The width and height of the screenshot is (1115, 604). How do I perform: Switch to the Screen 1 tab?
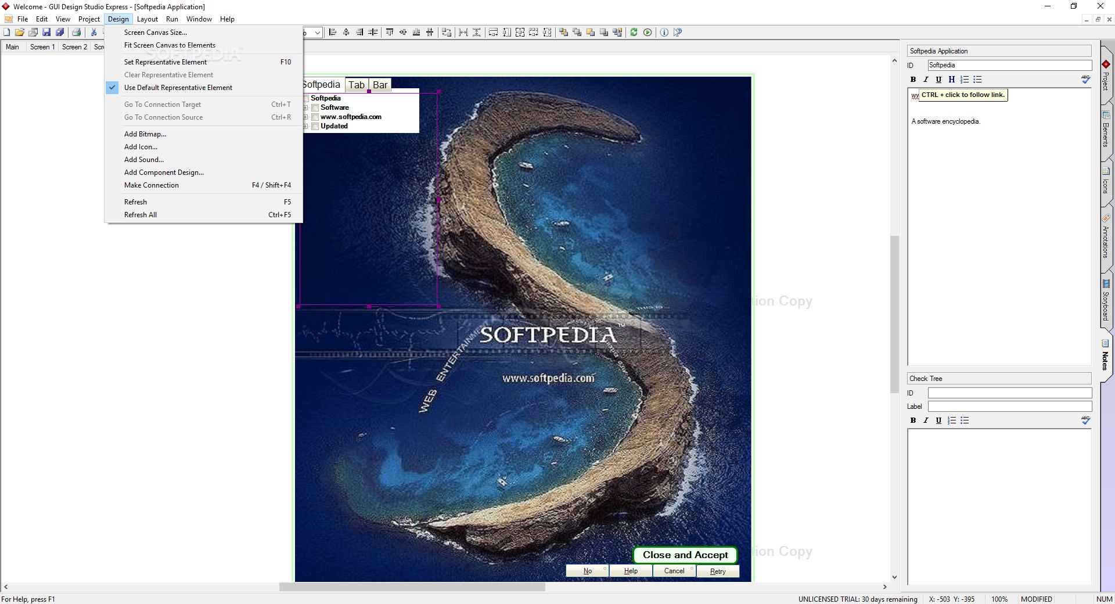tap(42, 47)
